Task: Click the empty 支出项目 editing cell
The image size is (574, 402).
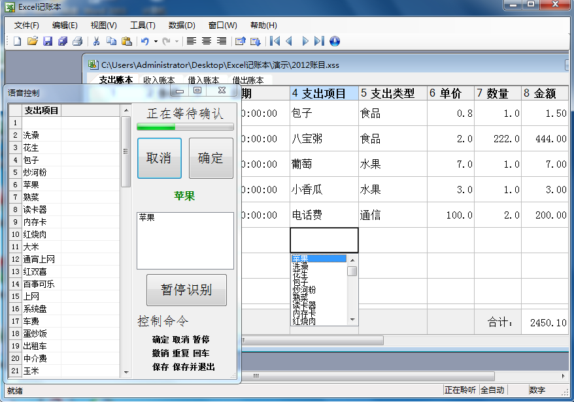Action: coord(324,240)
